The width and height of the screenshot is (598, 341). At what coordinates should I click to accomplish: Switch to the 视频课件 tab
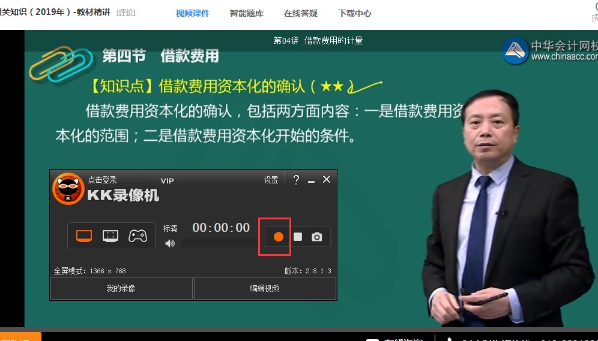pos(193,13)
